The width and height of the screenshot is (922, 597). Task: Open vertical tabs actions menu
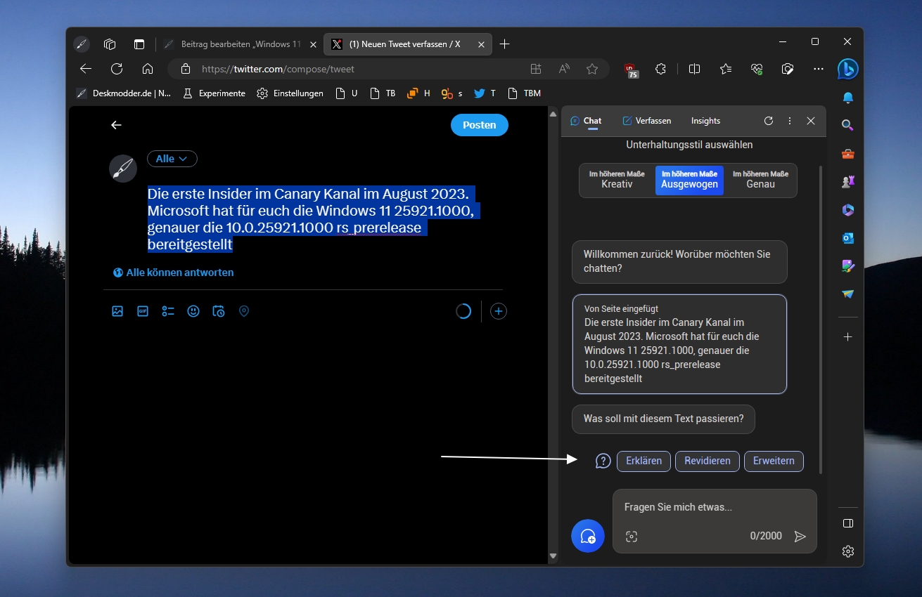coord(139,44)
